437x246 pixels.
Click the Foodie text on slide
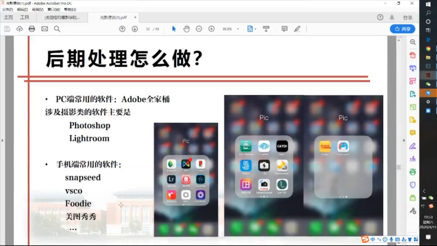click(78, 204)
